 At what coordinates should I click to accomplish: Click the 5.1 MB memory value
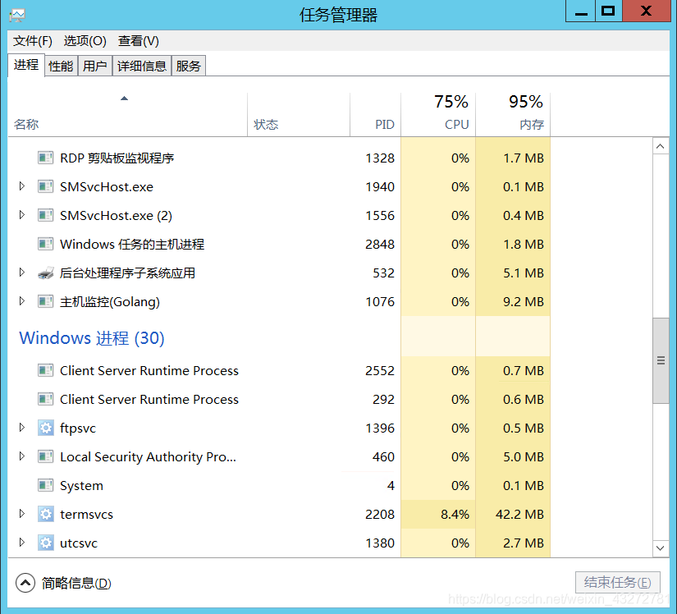tap(524, 273)
